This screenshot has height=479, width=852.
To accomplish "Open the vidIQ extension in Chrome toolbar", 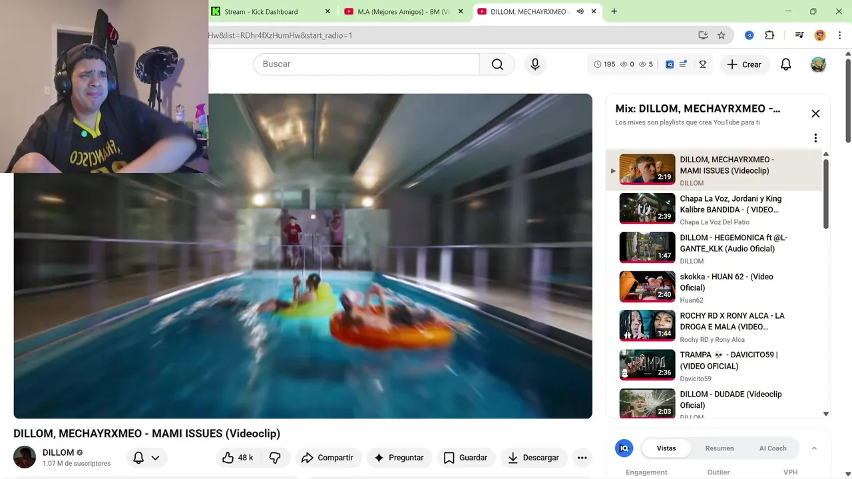I will click(x=749, y=35).
